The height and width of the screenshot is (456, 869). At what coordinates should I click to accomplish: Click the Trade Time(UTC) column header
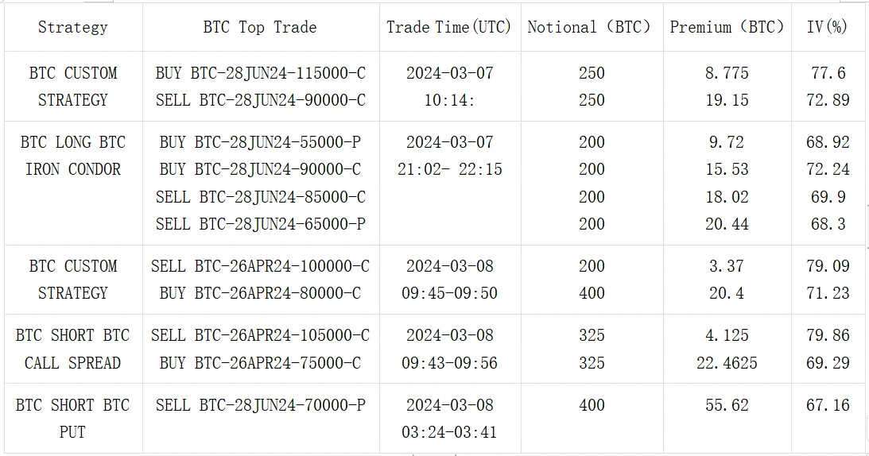(x=450, y=27)
